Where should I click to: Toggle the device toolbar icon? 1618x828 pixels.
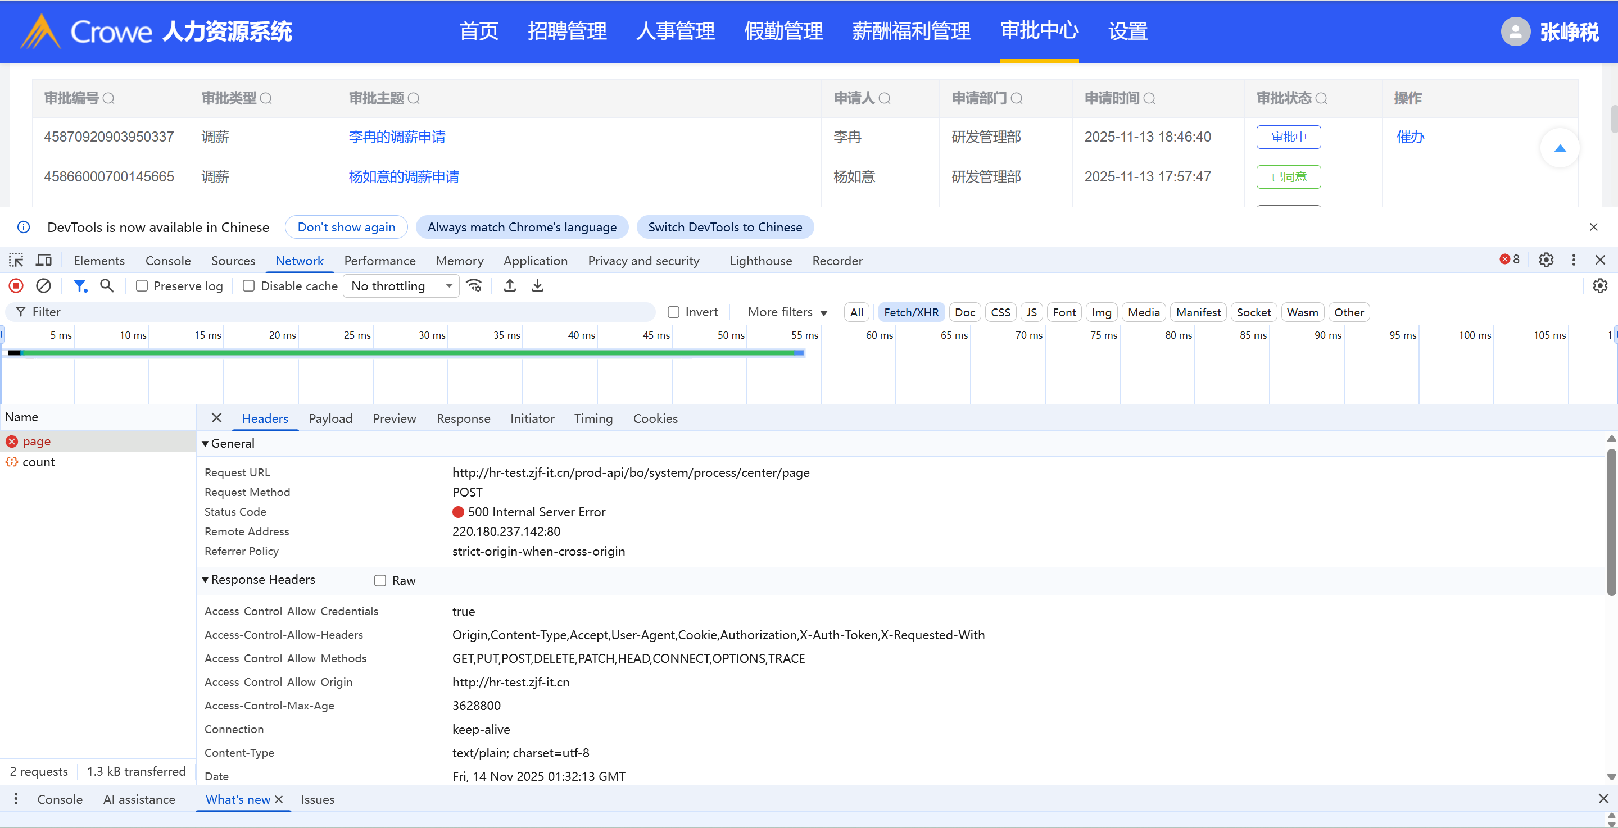click(44, 261)
